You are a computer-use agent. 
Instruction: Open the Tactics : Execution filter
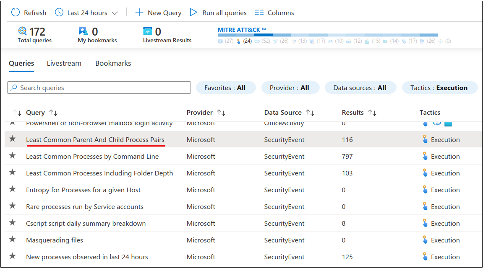tap(439, 88)
